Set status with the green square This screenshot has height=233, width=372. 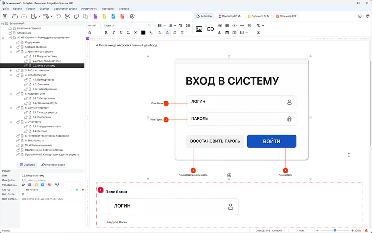pyautogui.click(x=77, y=189)
